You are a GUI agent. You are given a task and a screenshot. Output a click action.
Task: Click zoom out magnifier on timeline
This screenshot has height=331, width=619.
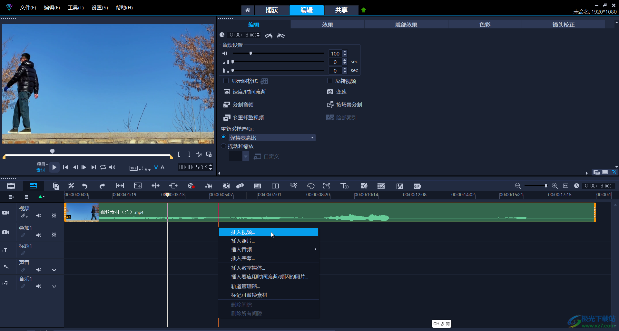518,186
